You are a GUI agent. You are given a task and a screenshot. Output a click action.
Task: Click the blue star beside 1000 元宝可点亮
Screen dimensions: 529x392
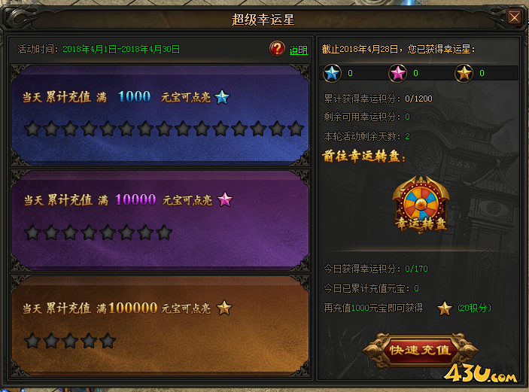click(x=222, y=97)
